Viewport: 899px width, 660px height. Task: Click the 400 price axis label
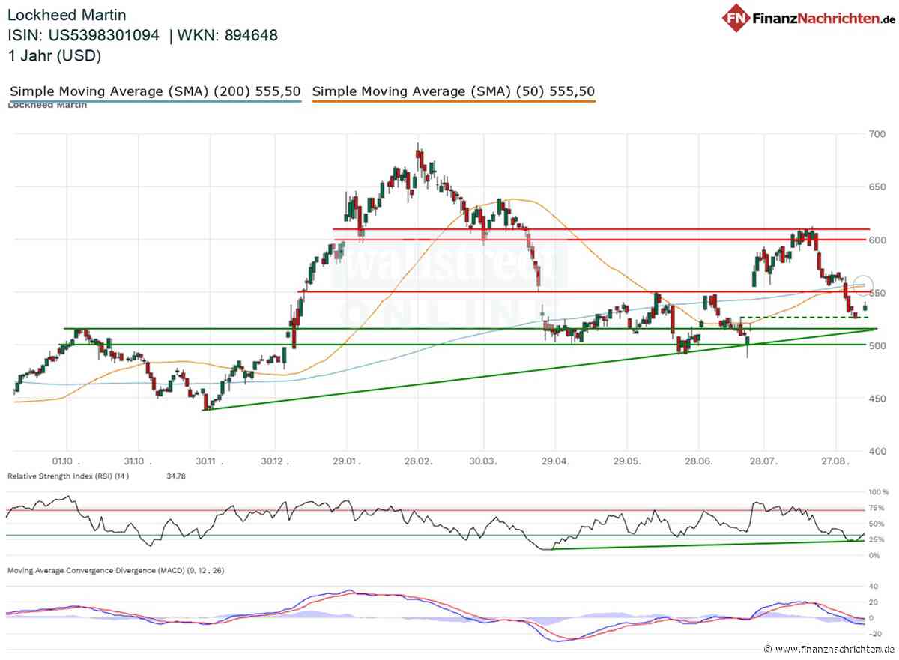(876, 451)
